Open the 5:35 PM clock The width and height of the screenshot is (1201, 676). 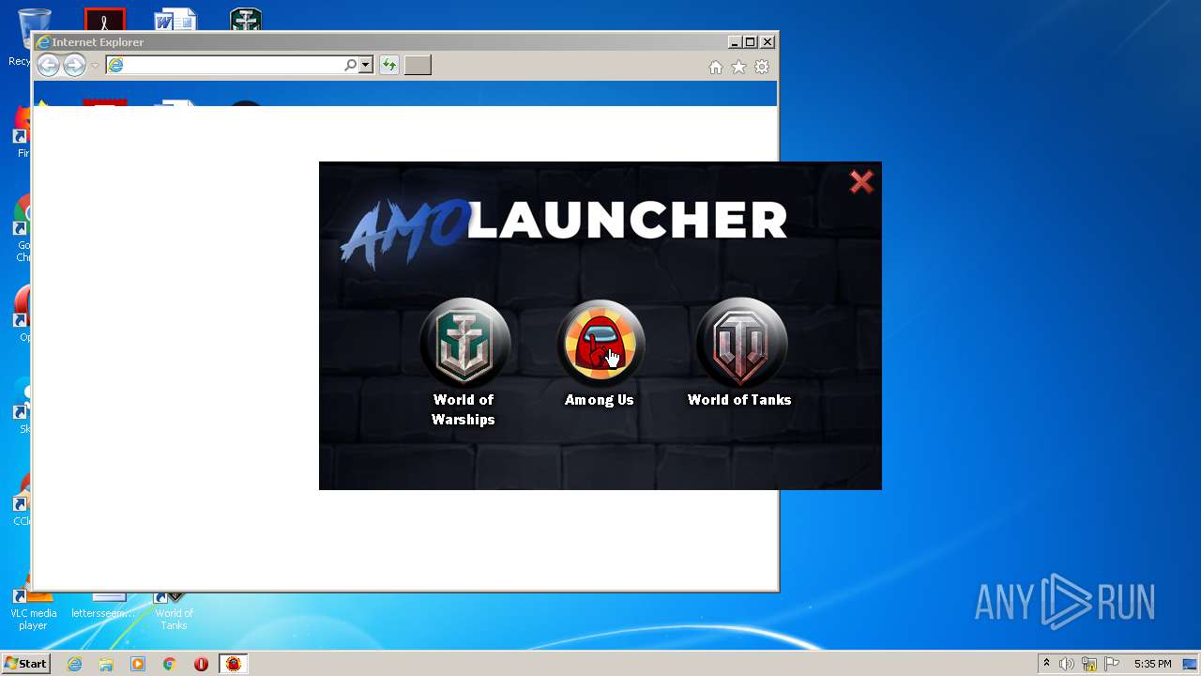(x=1152, y=664)
